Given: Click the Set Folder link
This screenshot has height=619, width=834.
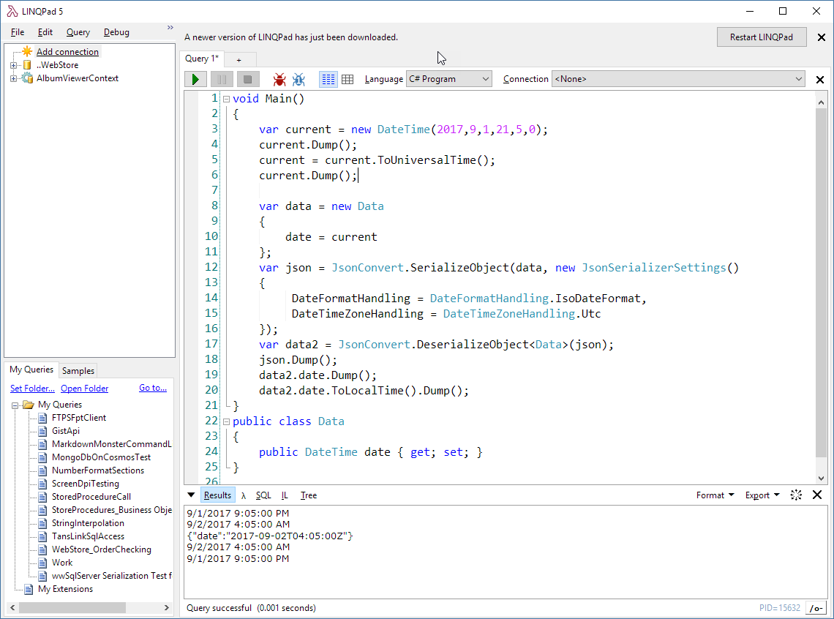Looking at the screenshot, I should 32,388.
